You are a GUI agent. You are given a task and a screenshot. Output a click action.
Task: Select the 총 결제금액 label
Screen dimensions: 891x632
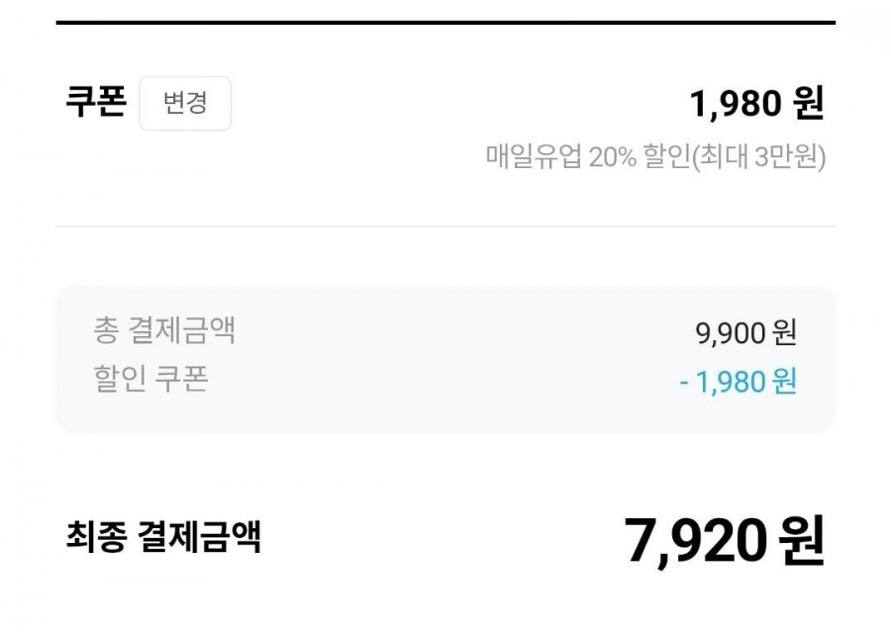coord(164,330)
